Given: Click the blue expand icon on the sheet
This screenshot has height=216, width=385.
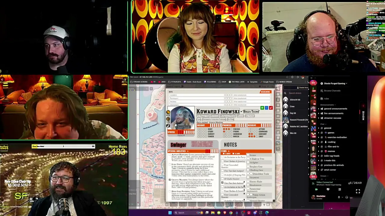Looking at the screenshot, I should tap(266, 108).
